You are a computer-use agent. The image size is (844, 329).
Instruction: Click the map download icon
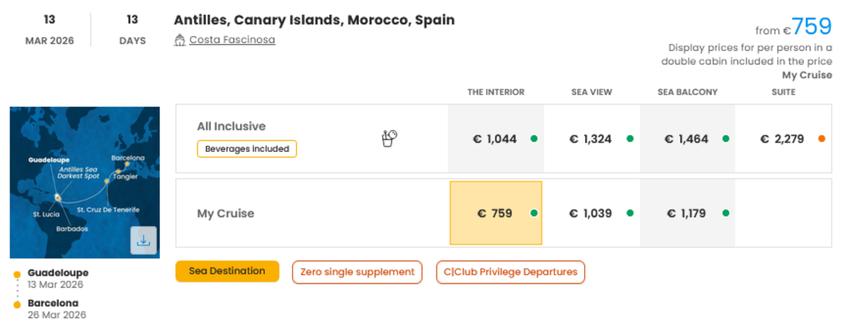point(143,240)
